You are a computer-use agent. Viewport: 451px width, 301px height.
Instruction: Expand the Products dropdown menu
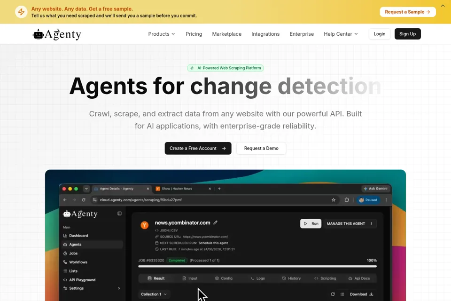coord(161,34)
